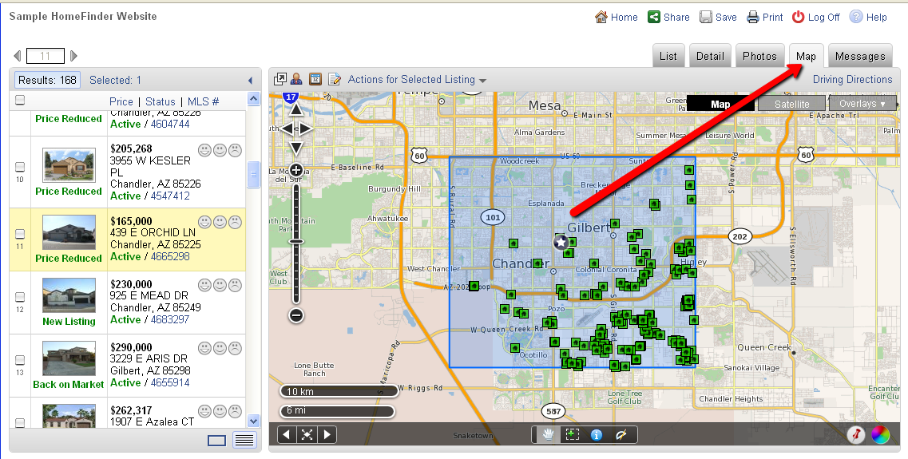
Task: Go to next listing arrow beside number field
Action: tap(73, 56)
